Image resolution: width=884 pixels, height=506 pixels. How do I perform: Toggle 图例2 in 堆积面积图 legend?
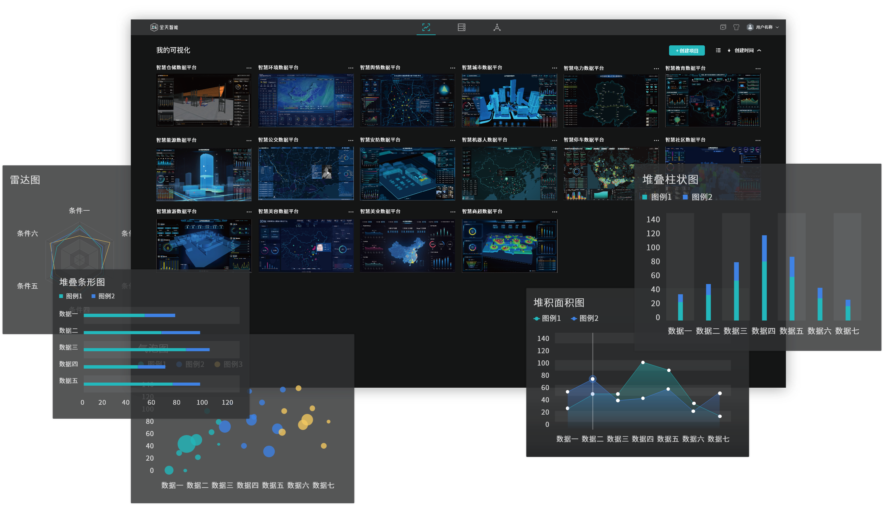[584, 318]
